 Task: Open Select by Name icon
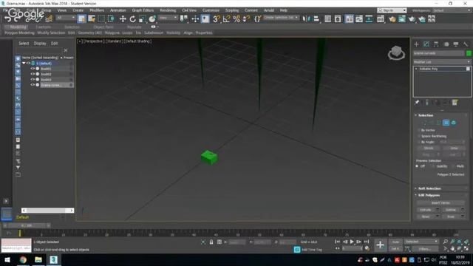pos(92,19)
